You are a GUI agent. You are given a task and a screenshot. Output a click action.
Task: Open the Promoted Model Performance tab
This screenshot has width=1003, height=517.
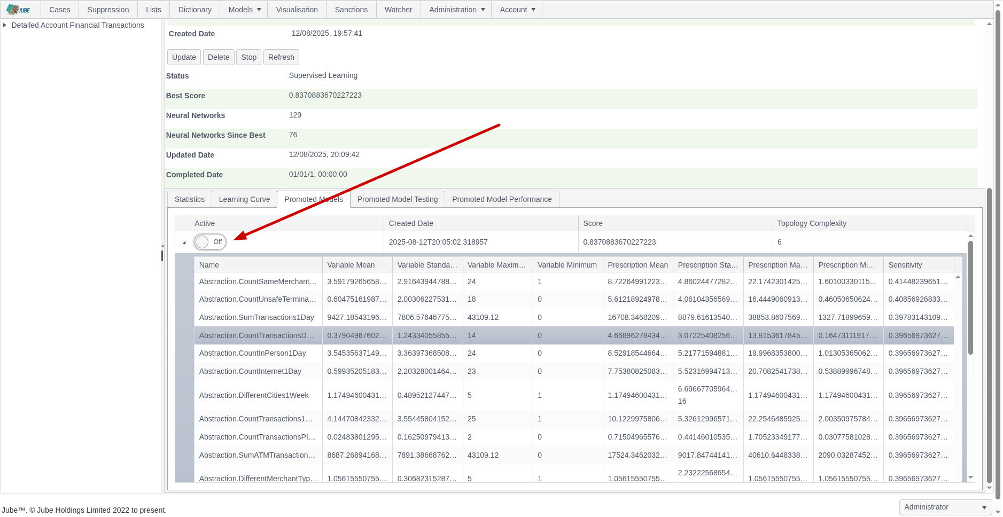(502, 199)
